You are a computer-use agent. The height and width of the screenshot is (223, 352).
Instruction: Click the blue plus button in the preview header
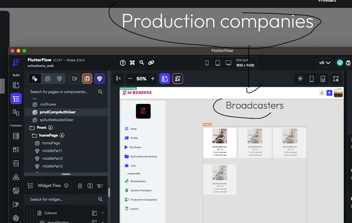coord(329,93)
